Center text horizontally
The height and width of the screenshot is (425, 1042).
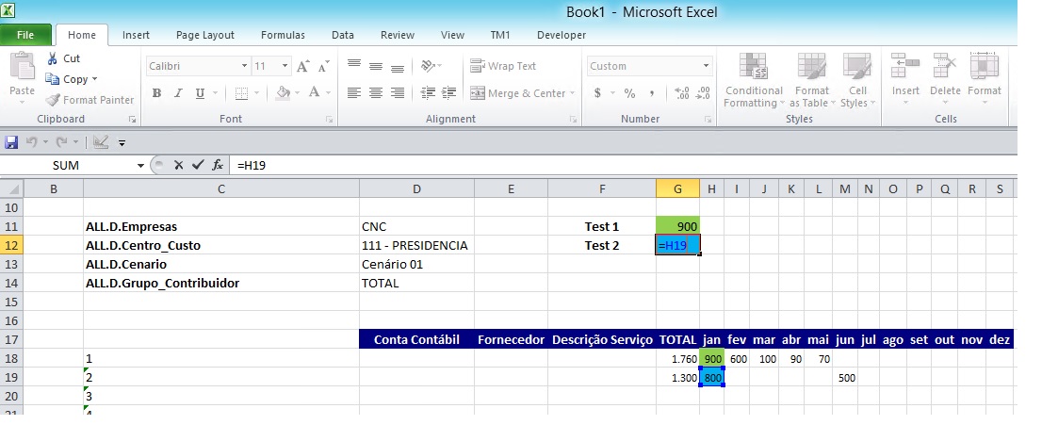tap(376, 93)
